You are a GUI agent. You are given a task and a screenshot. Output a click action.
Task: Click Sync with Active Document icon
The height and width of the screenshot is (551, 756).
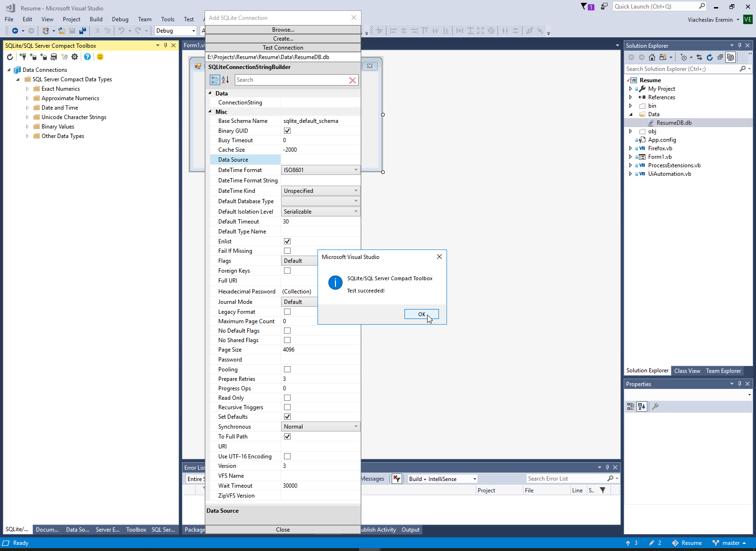[699, 57]
